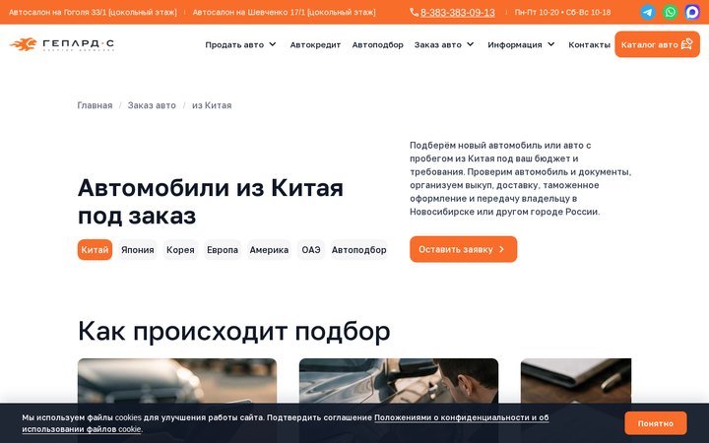This screenshot has height=443, width=709.
Task: Select the Америка tab
Action: tap(269, 249)
